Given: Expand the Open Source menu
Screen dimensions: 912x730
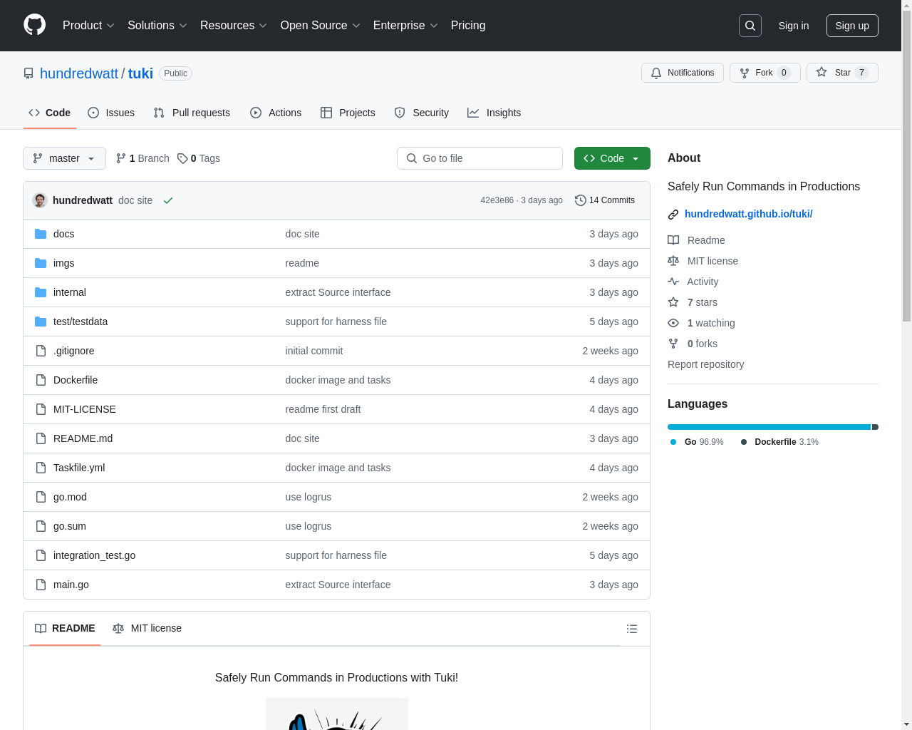Looking at the screenshot, I should point(321,26).
